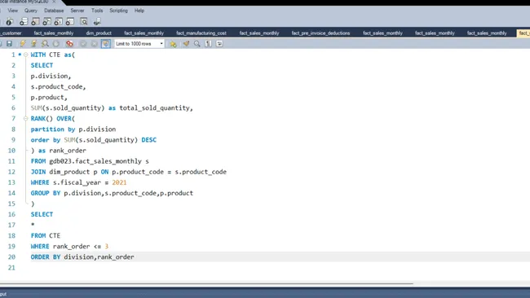Click FROM CTE on line 18

pos(46,235)
